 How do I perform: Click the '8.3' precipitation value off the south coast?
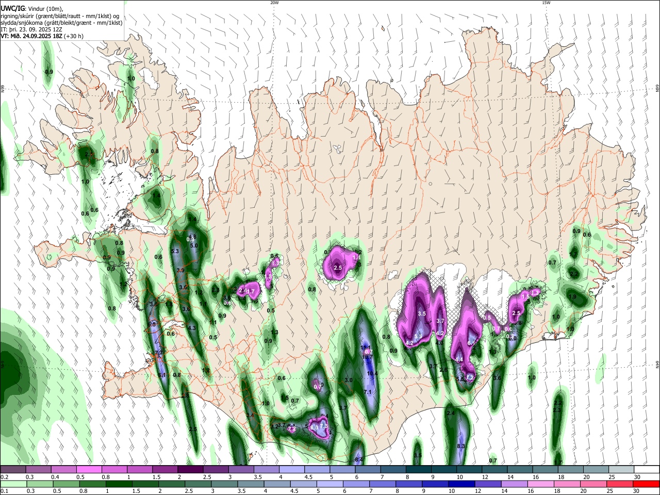point(461,446)
